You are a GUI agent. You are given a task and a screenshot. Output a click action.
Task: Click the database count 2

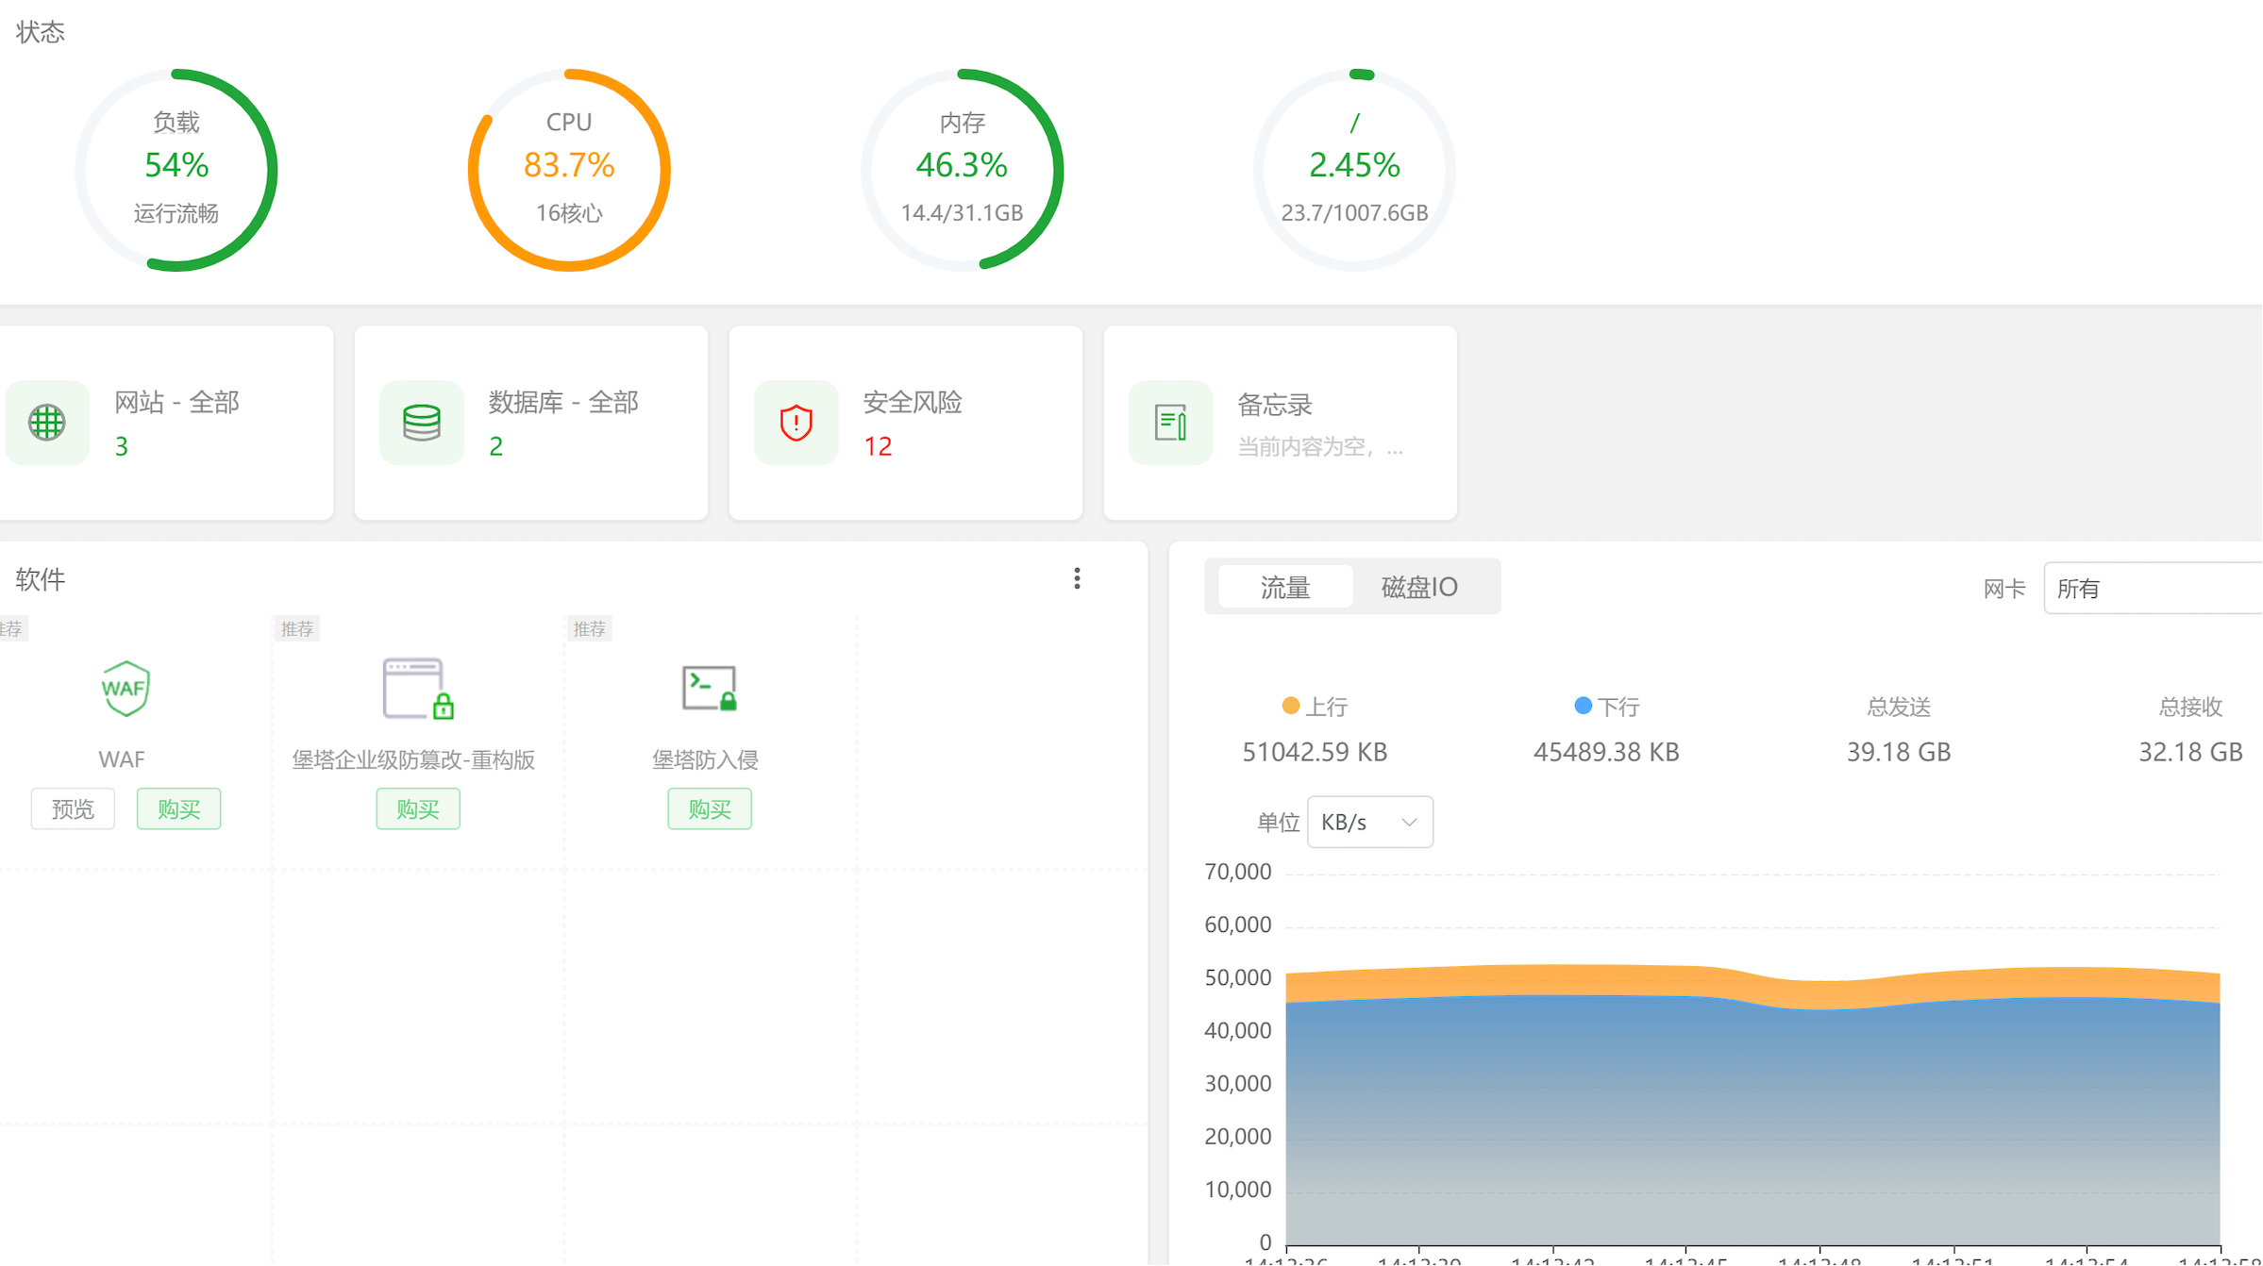[495, 447]
